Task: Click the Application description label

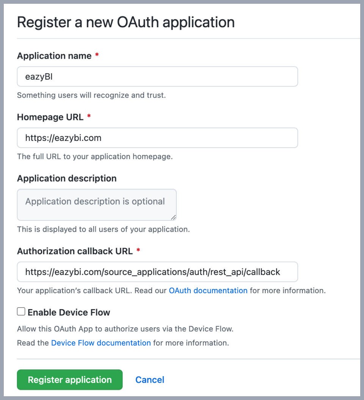Action: 67,178
